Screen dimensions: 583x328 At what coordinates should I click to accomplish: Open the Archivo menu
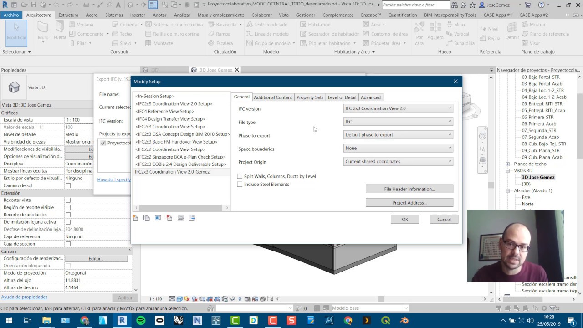point(11,15)
